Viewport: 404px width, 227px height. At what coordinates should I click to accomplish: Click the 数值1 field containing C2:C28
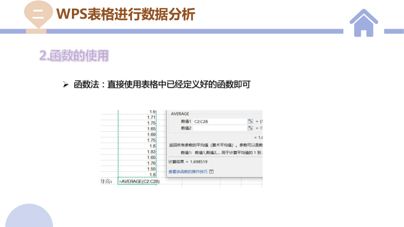click(x=220, y=121)
